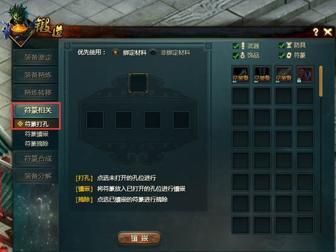Toggle the 防具 filter checkbox
The width and height of the screenshot is (336, 252).
[x=281, y=46]
